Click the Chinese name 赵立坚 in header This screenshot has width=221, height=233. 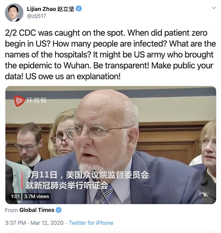tap(66, 9)
